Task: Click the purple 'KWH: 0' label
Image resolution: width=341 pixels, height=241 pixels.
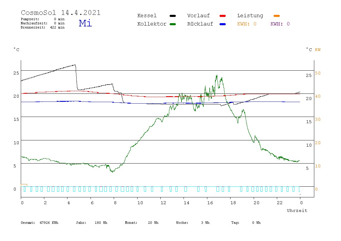Action: (280, 24)
